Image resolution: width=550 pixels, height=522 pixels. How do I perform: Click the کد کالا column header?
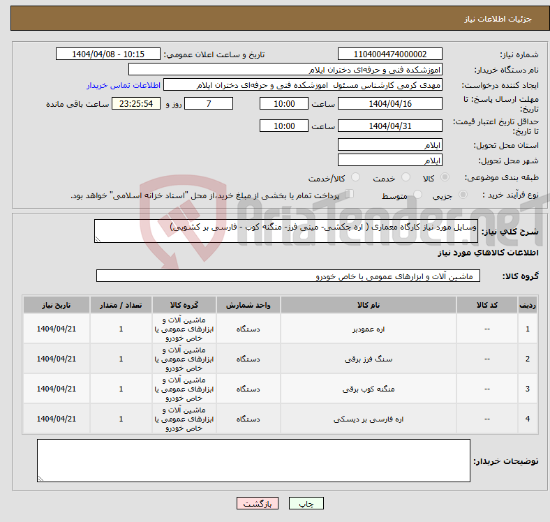[x=487, y=305]
